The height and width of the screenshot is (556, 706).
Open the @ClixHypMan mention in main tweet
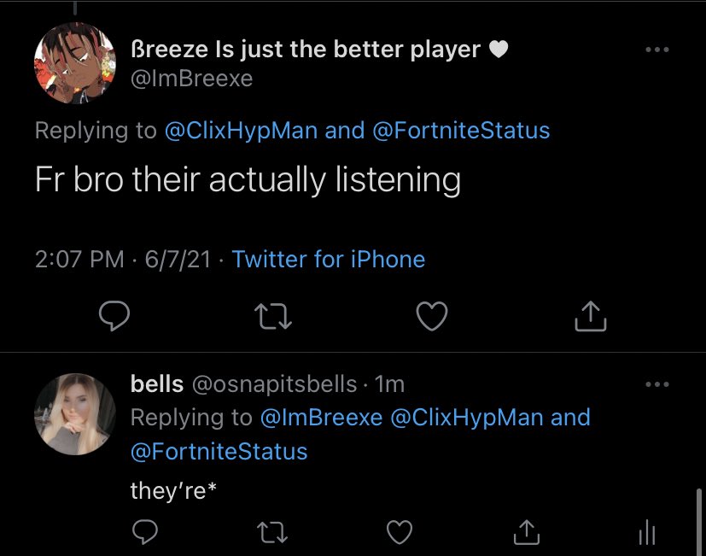tap(241, 131)
